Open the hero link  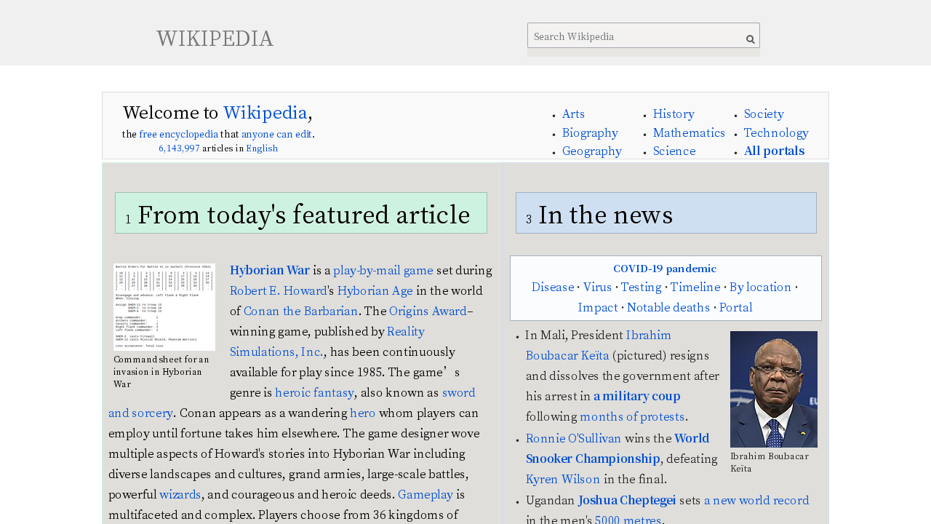(363, 413)
